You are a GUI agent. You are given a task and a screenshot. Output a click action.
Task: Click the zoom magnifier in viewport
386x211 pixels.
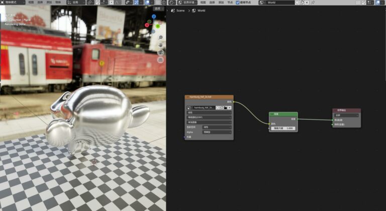160,38
